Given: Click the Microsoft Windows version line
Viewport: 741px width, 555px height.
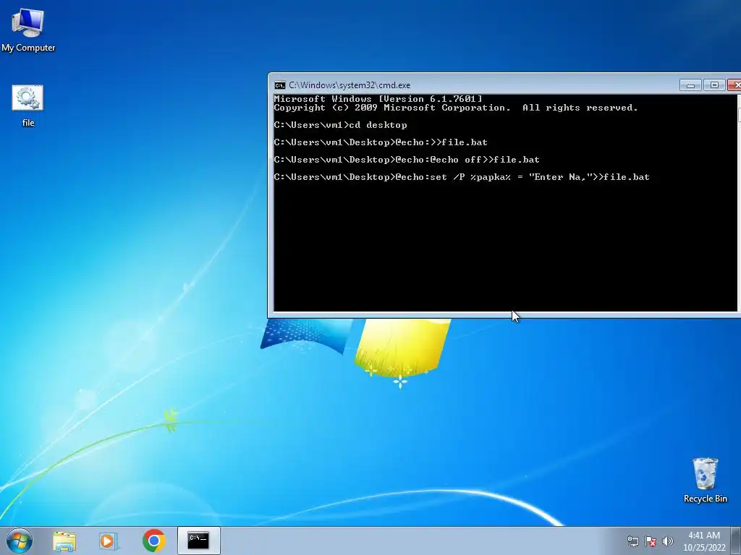Looking at the screenshot, I should [x=378, y=98].
